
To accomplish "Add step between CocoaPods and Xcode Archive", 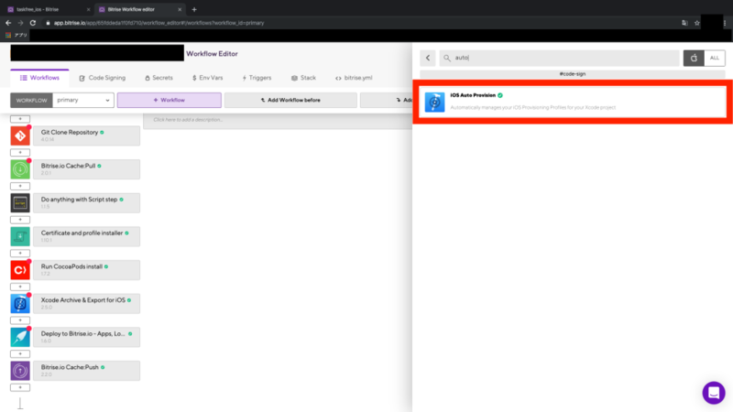I will [20, 287].
